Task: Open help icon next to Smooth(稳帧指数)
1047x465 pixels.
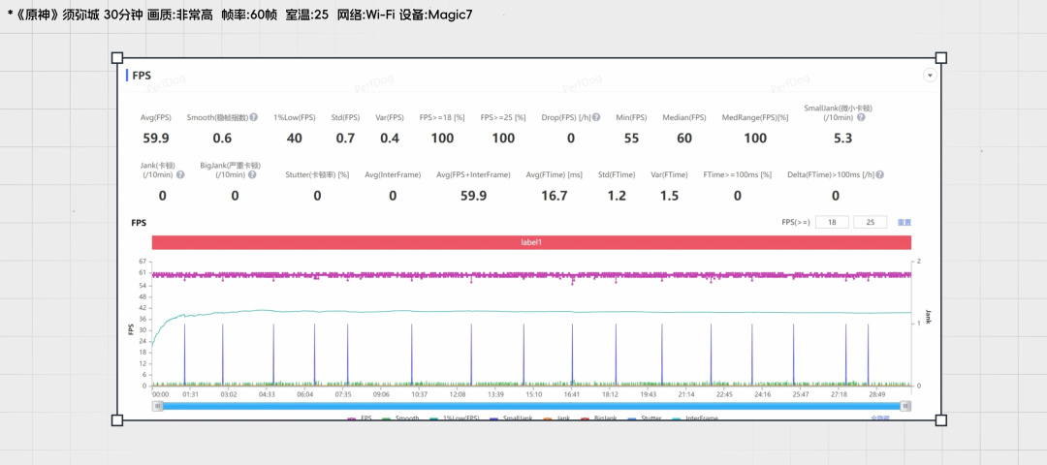Action: tap(254, 117)
